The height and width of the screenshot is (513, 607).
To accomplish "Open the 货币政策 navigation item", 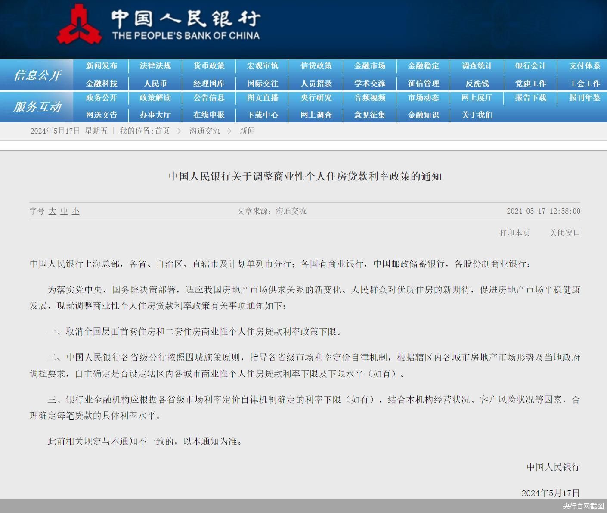I will click(x=209, y=66).
